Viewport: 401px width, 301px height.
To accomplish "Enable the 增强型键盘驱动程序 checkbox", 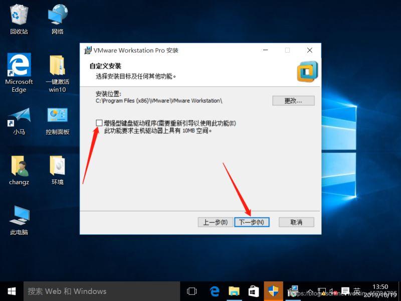I will [x=98, y=122].
